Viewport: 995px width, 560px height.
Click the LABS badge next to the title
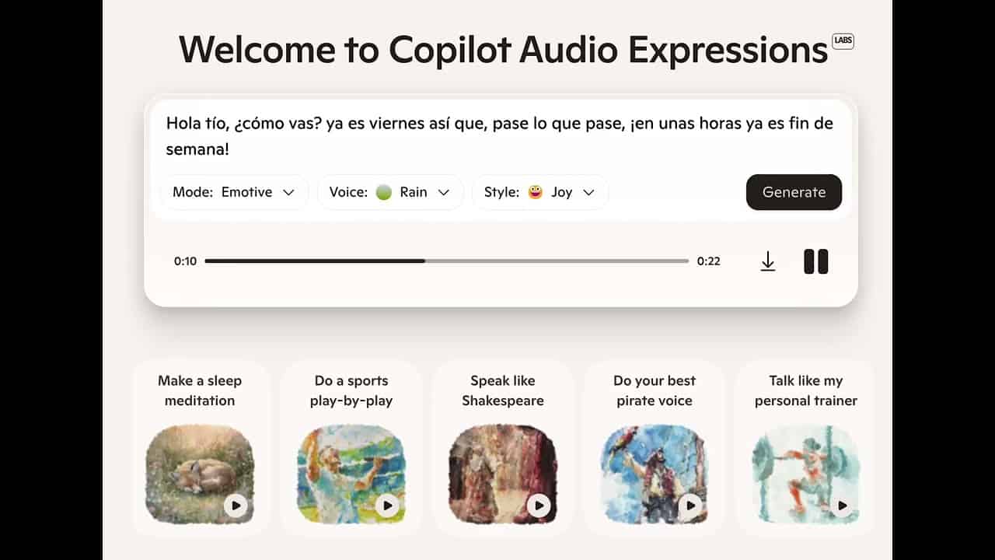(x=843, y=41)
